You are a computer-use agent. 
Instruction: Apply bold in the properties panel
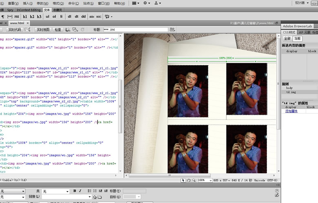tap(75, 191)
